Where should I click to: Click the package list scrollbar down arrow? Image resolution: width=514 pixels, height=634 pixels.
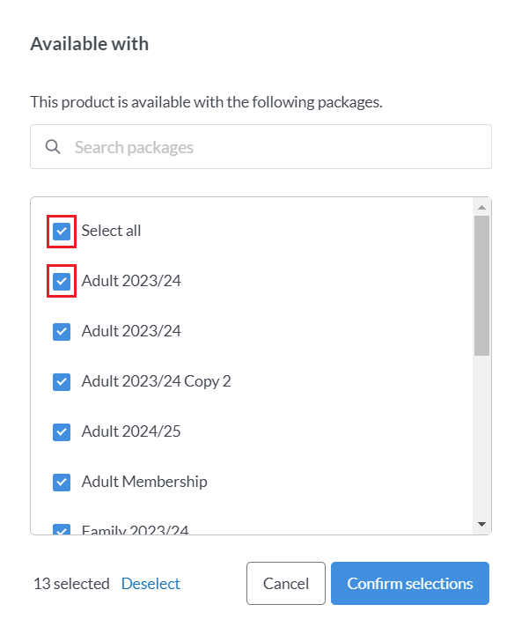481,525
